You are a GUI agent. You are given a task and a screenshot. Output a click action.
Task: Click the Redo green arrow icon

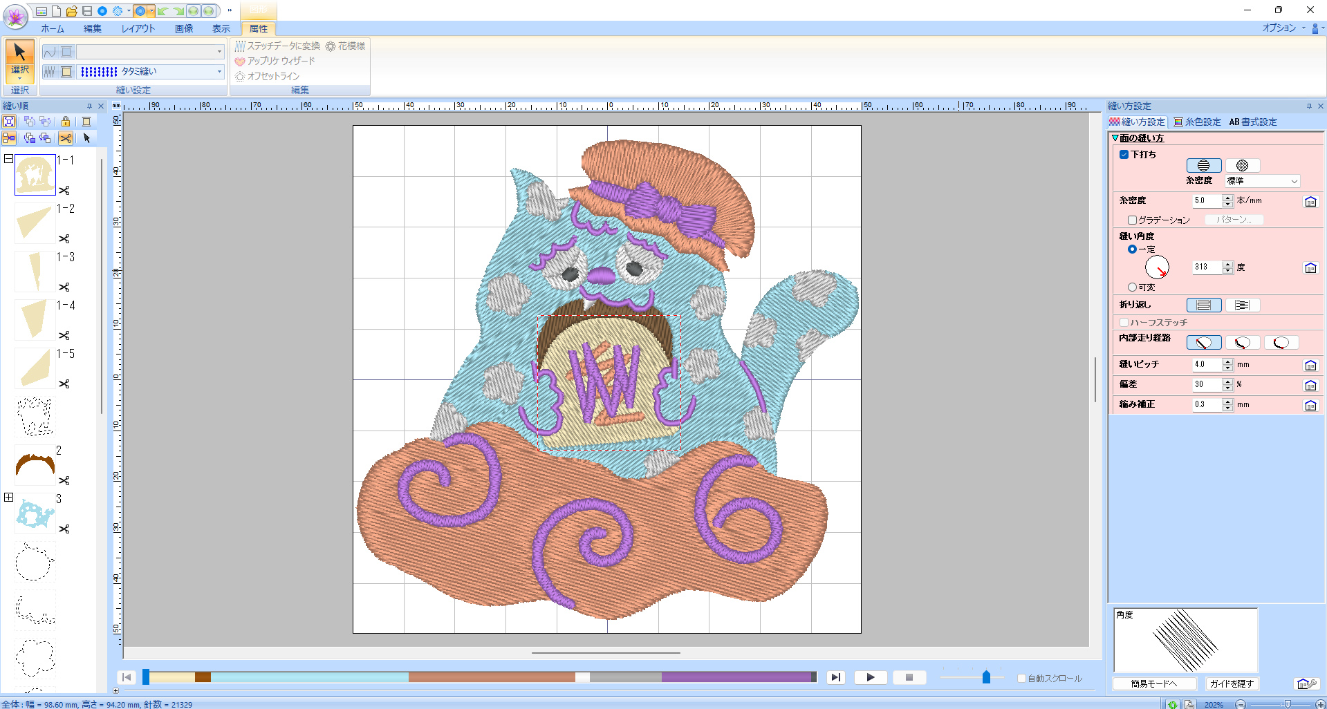pos(178,11)
